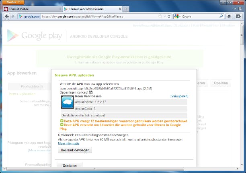This screenshot has width=246, height=173.
Task: Click the horizontal scrollbar left arrow
Action: click(x=4, y=169)
